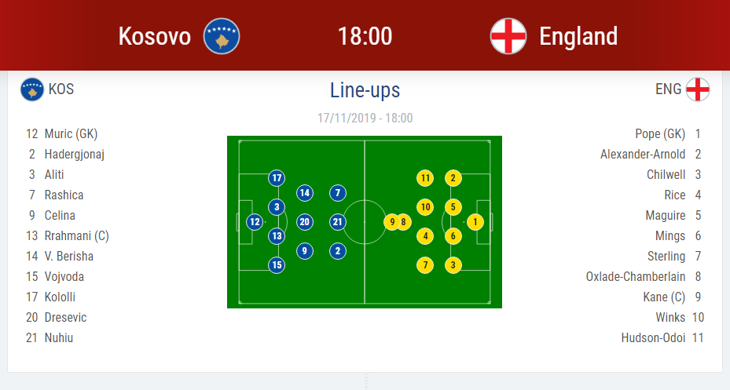Click the Line-ups heading
Viewport: 730px width, 390px height.
(x=365, y=90)
